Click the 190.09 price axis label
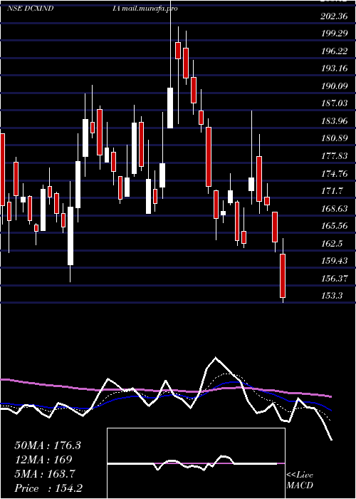Image resolution: width=356 pixels, height=499 pixels. click(x=334, y=86)
